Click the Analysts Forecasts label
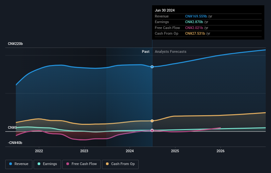This screenshot has width=271, height=173. pos(171,52)
